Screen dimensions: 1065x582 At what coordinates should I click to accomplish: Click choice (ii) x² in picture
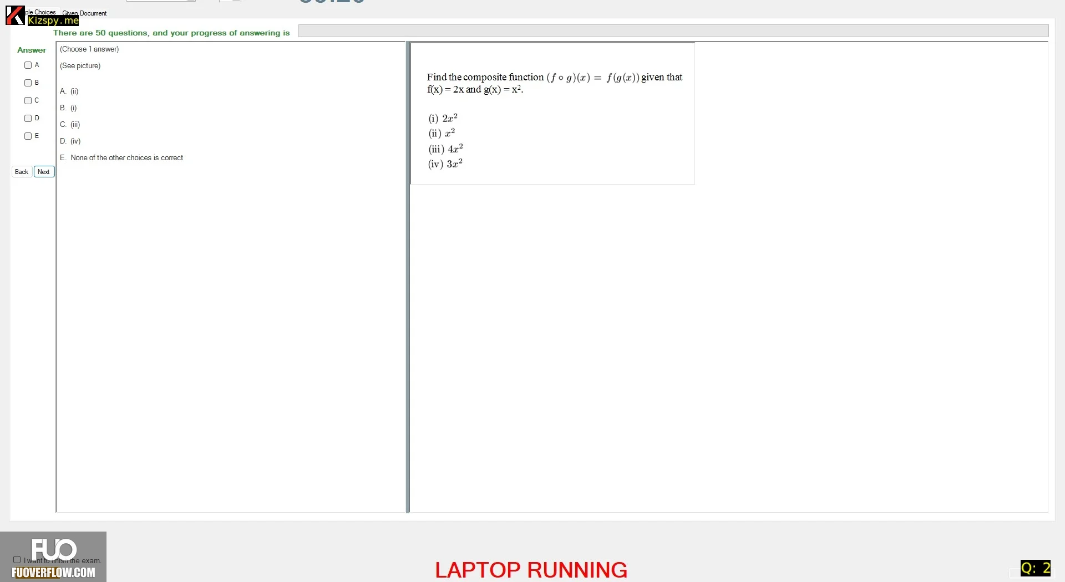click(x=442, y=133)
